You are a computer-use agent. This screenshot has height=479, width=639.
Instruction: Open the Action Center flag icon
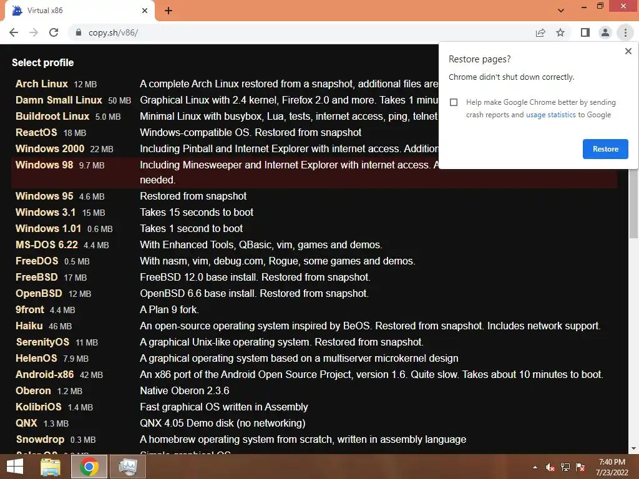click(x=580, y=467)
